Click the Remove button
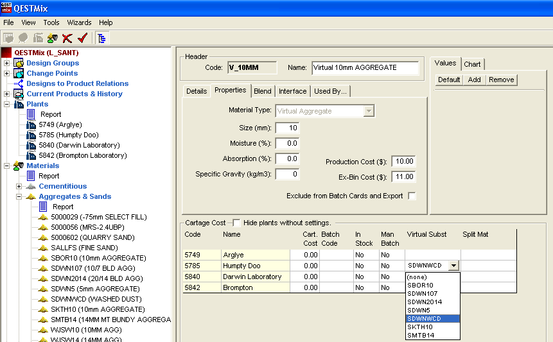 501,80
